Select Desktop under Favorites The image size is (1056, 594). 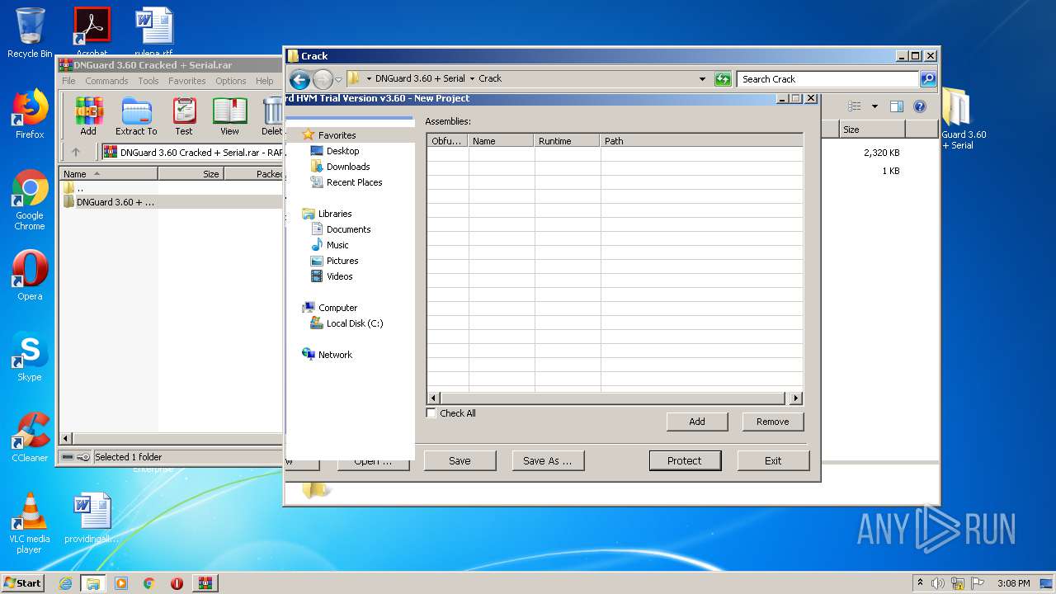[x=342, y=151]
